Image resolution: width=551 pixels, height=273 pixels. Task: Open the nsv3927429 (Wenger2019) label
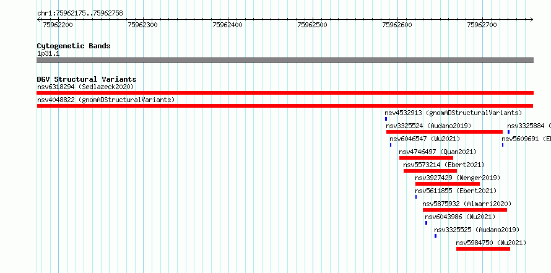tap(458, 178)
